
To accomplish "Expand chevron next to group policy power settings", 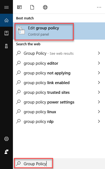I will click(x=99, y=102).
